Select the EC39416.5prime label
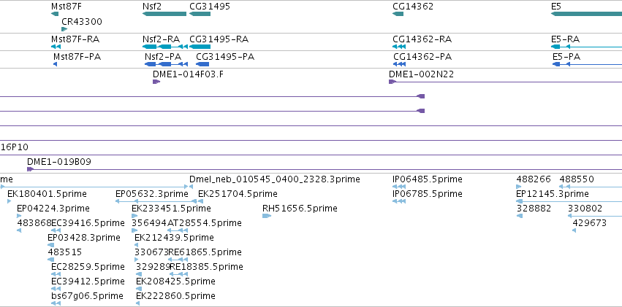The height and width of the screenshot is (307, 622). point(88,222)
